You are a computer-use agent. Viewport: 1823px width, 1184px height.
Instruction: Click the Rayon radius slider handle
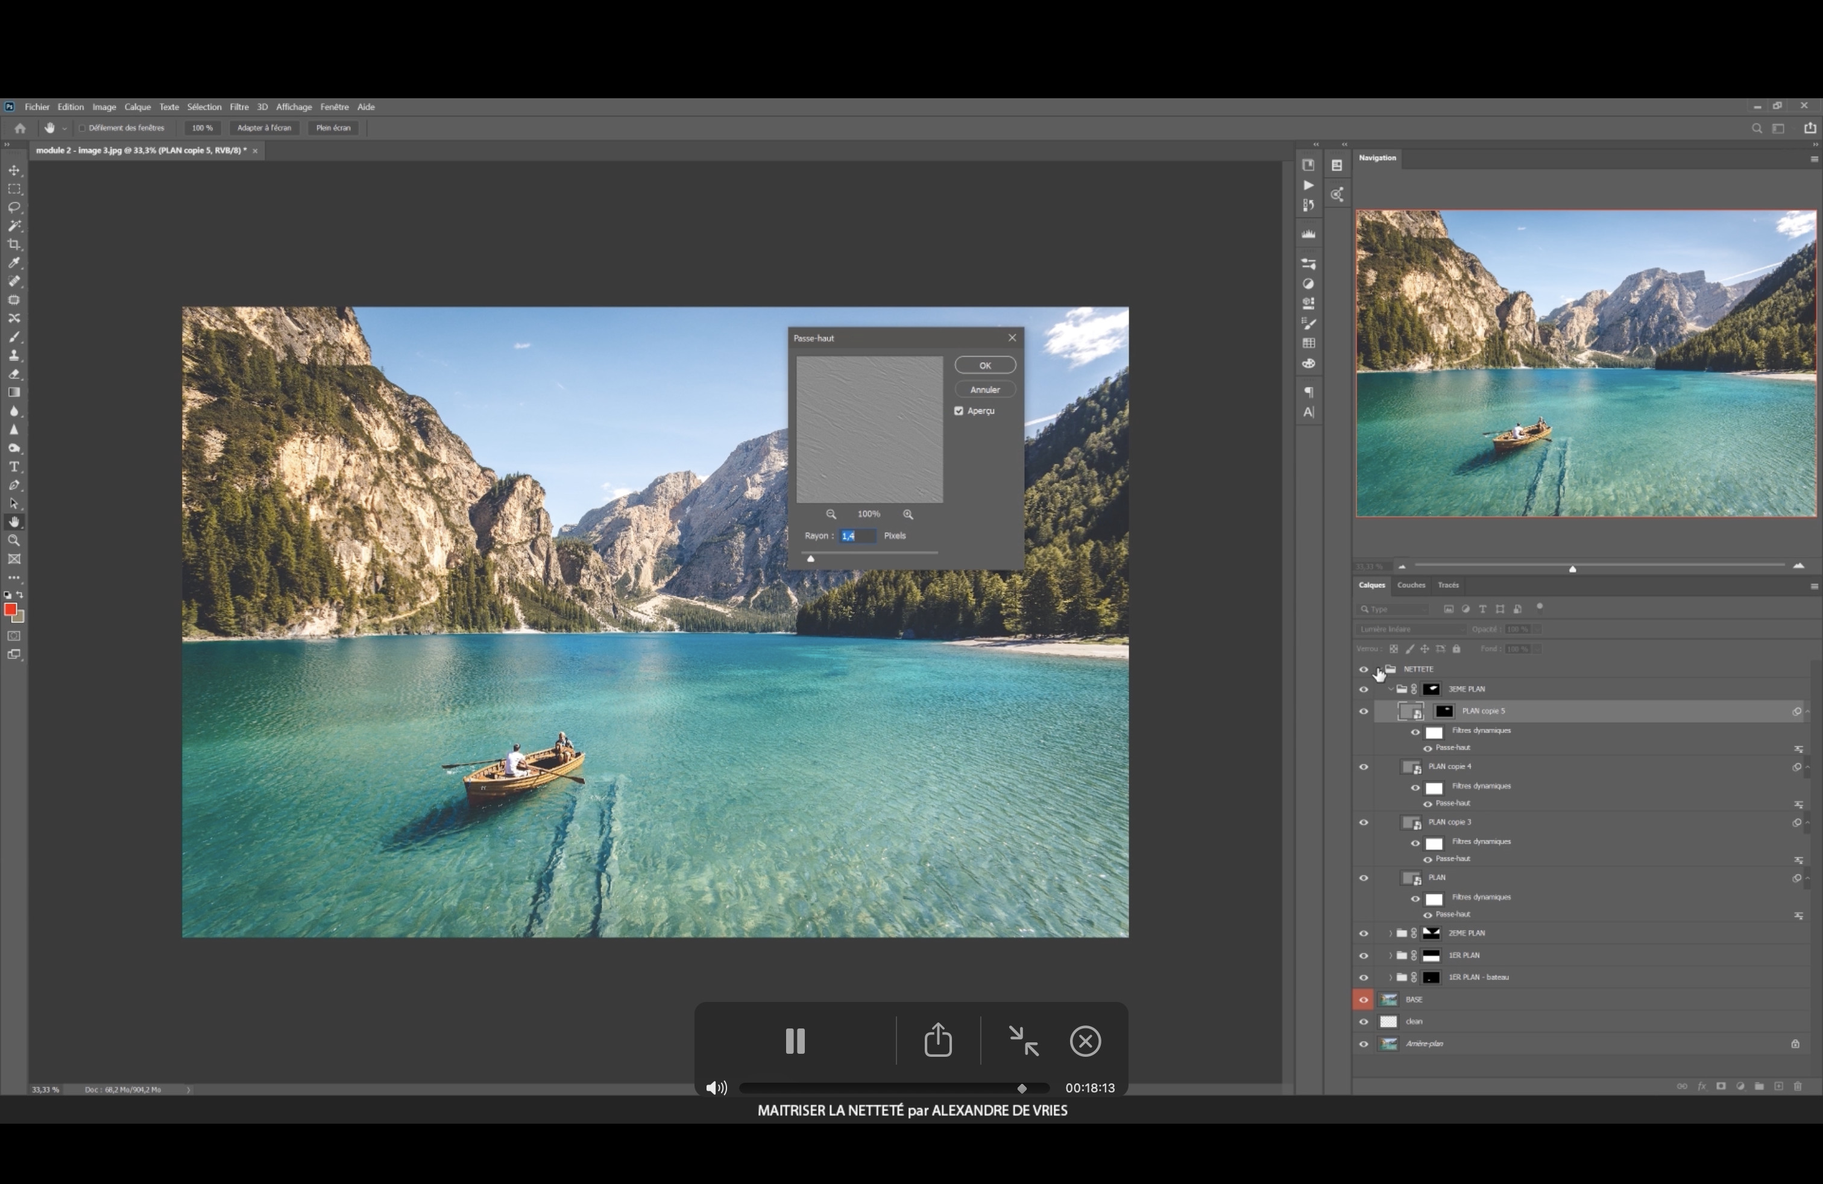(x=810, y=559)
